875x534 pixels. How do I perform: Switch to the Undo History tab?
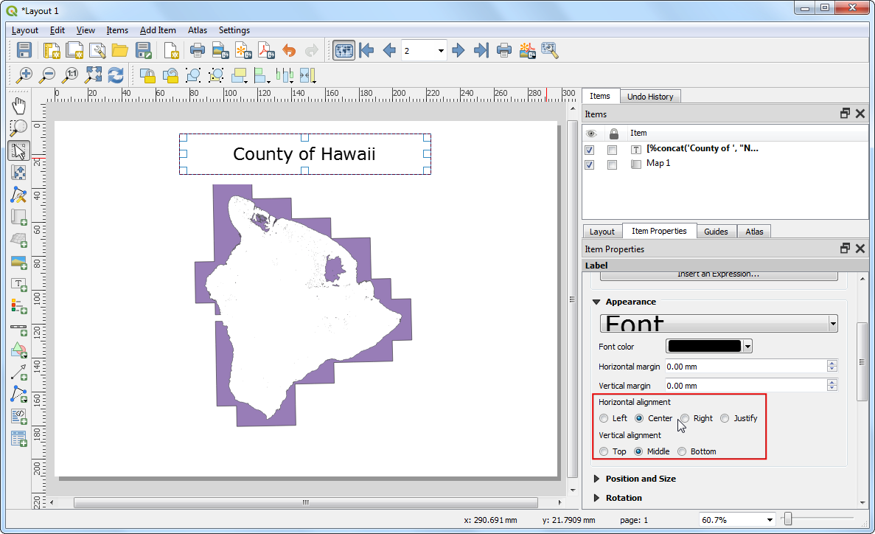(x=649, y=97)
